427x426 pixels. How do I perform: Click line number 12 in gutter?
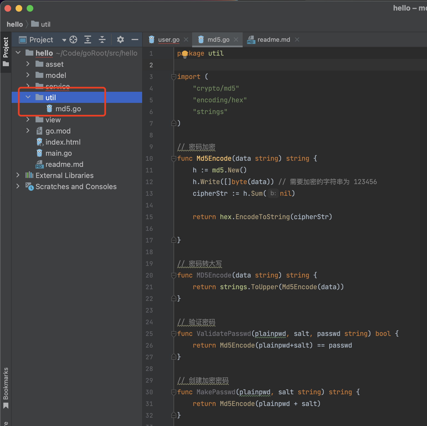(x=149, y=182)
